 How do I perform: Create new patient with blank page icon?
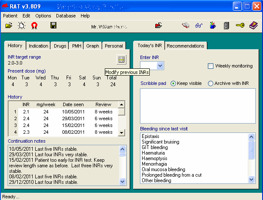click(x=22, y=26)
